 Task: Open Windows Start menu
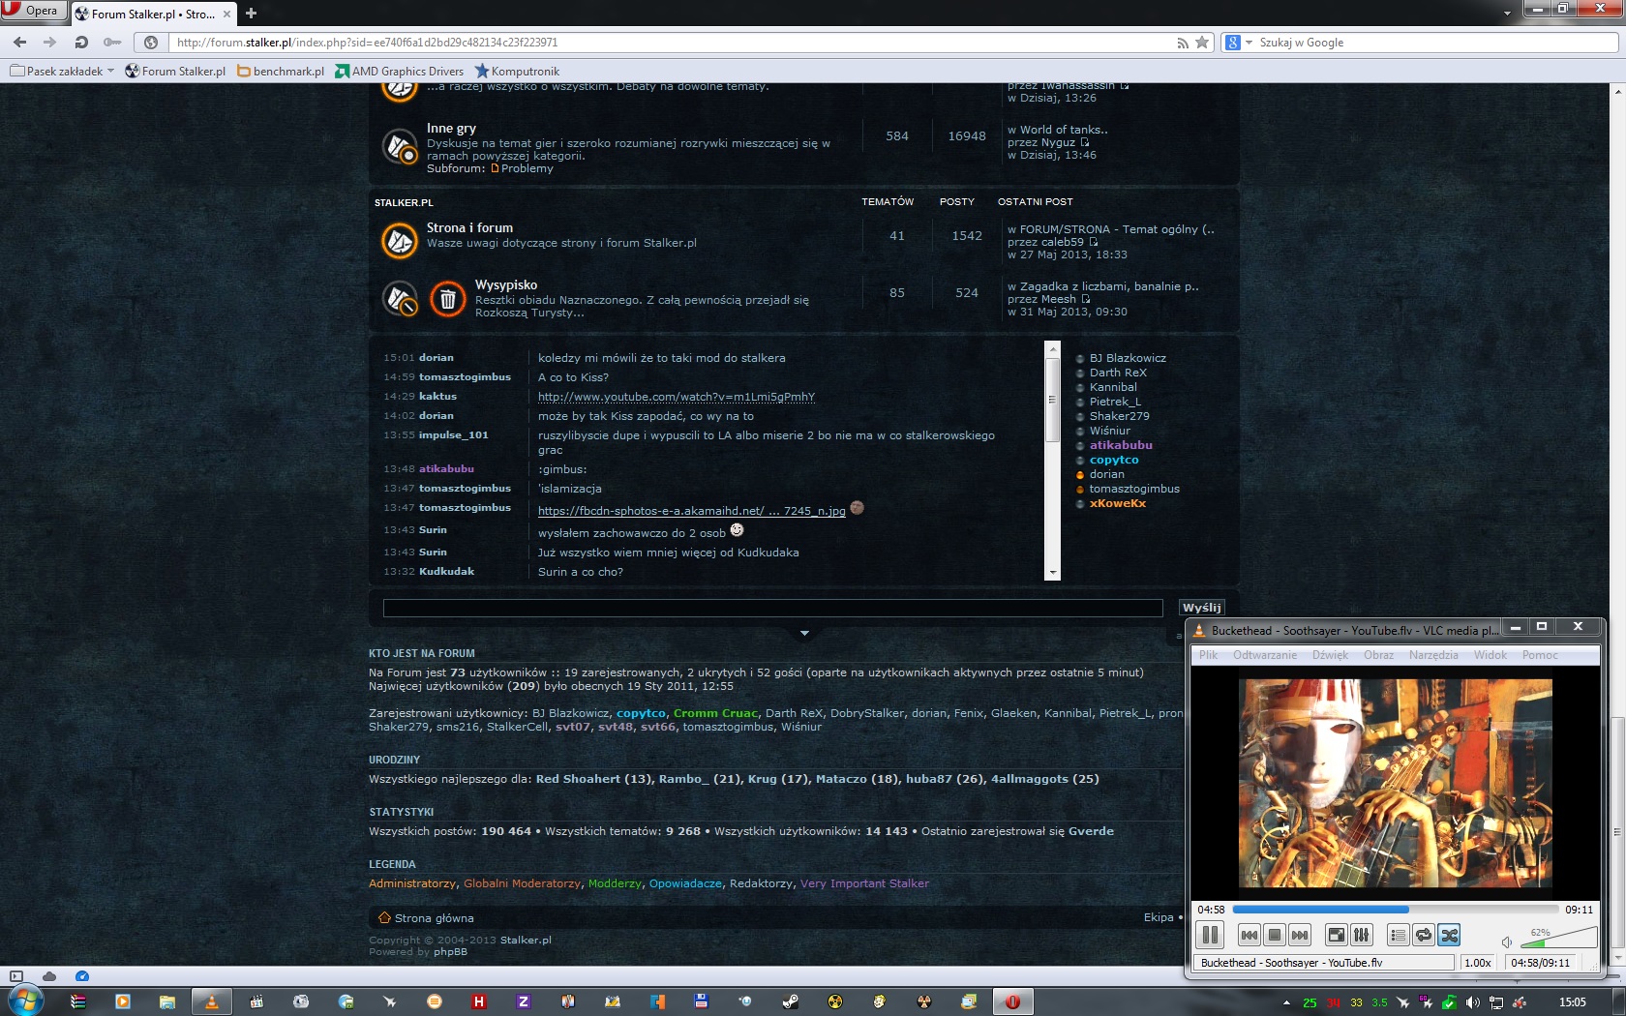(x=26, y=1001)
